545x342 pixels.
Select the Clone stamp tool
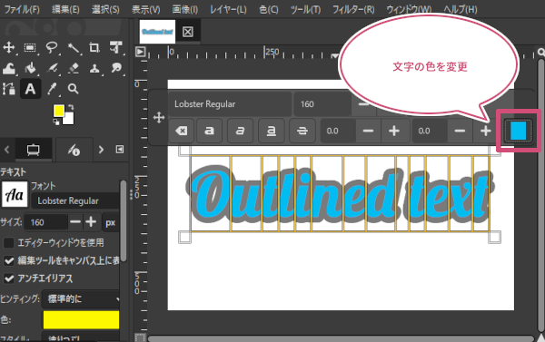94,68
